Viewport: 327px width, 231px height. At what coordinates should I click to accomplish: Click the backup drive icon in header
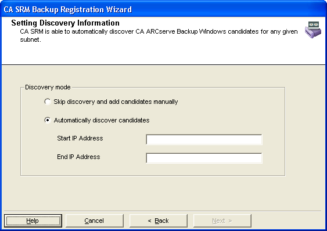[x=313, y=30]
